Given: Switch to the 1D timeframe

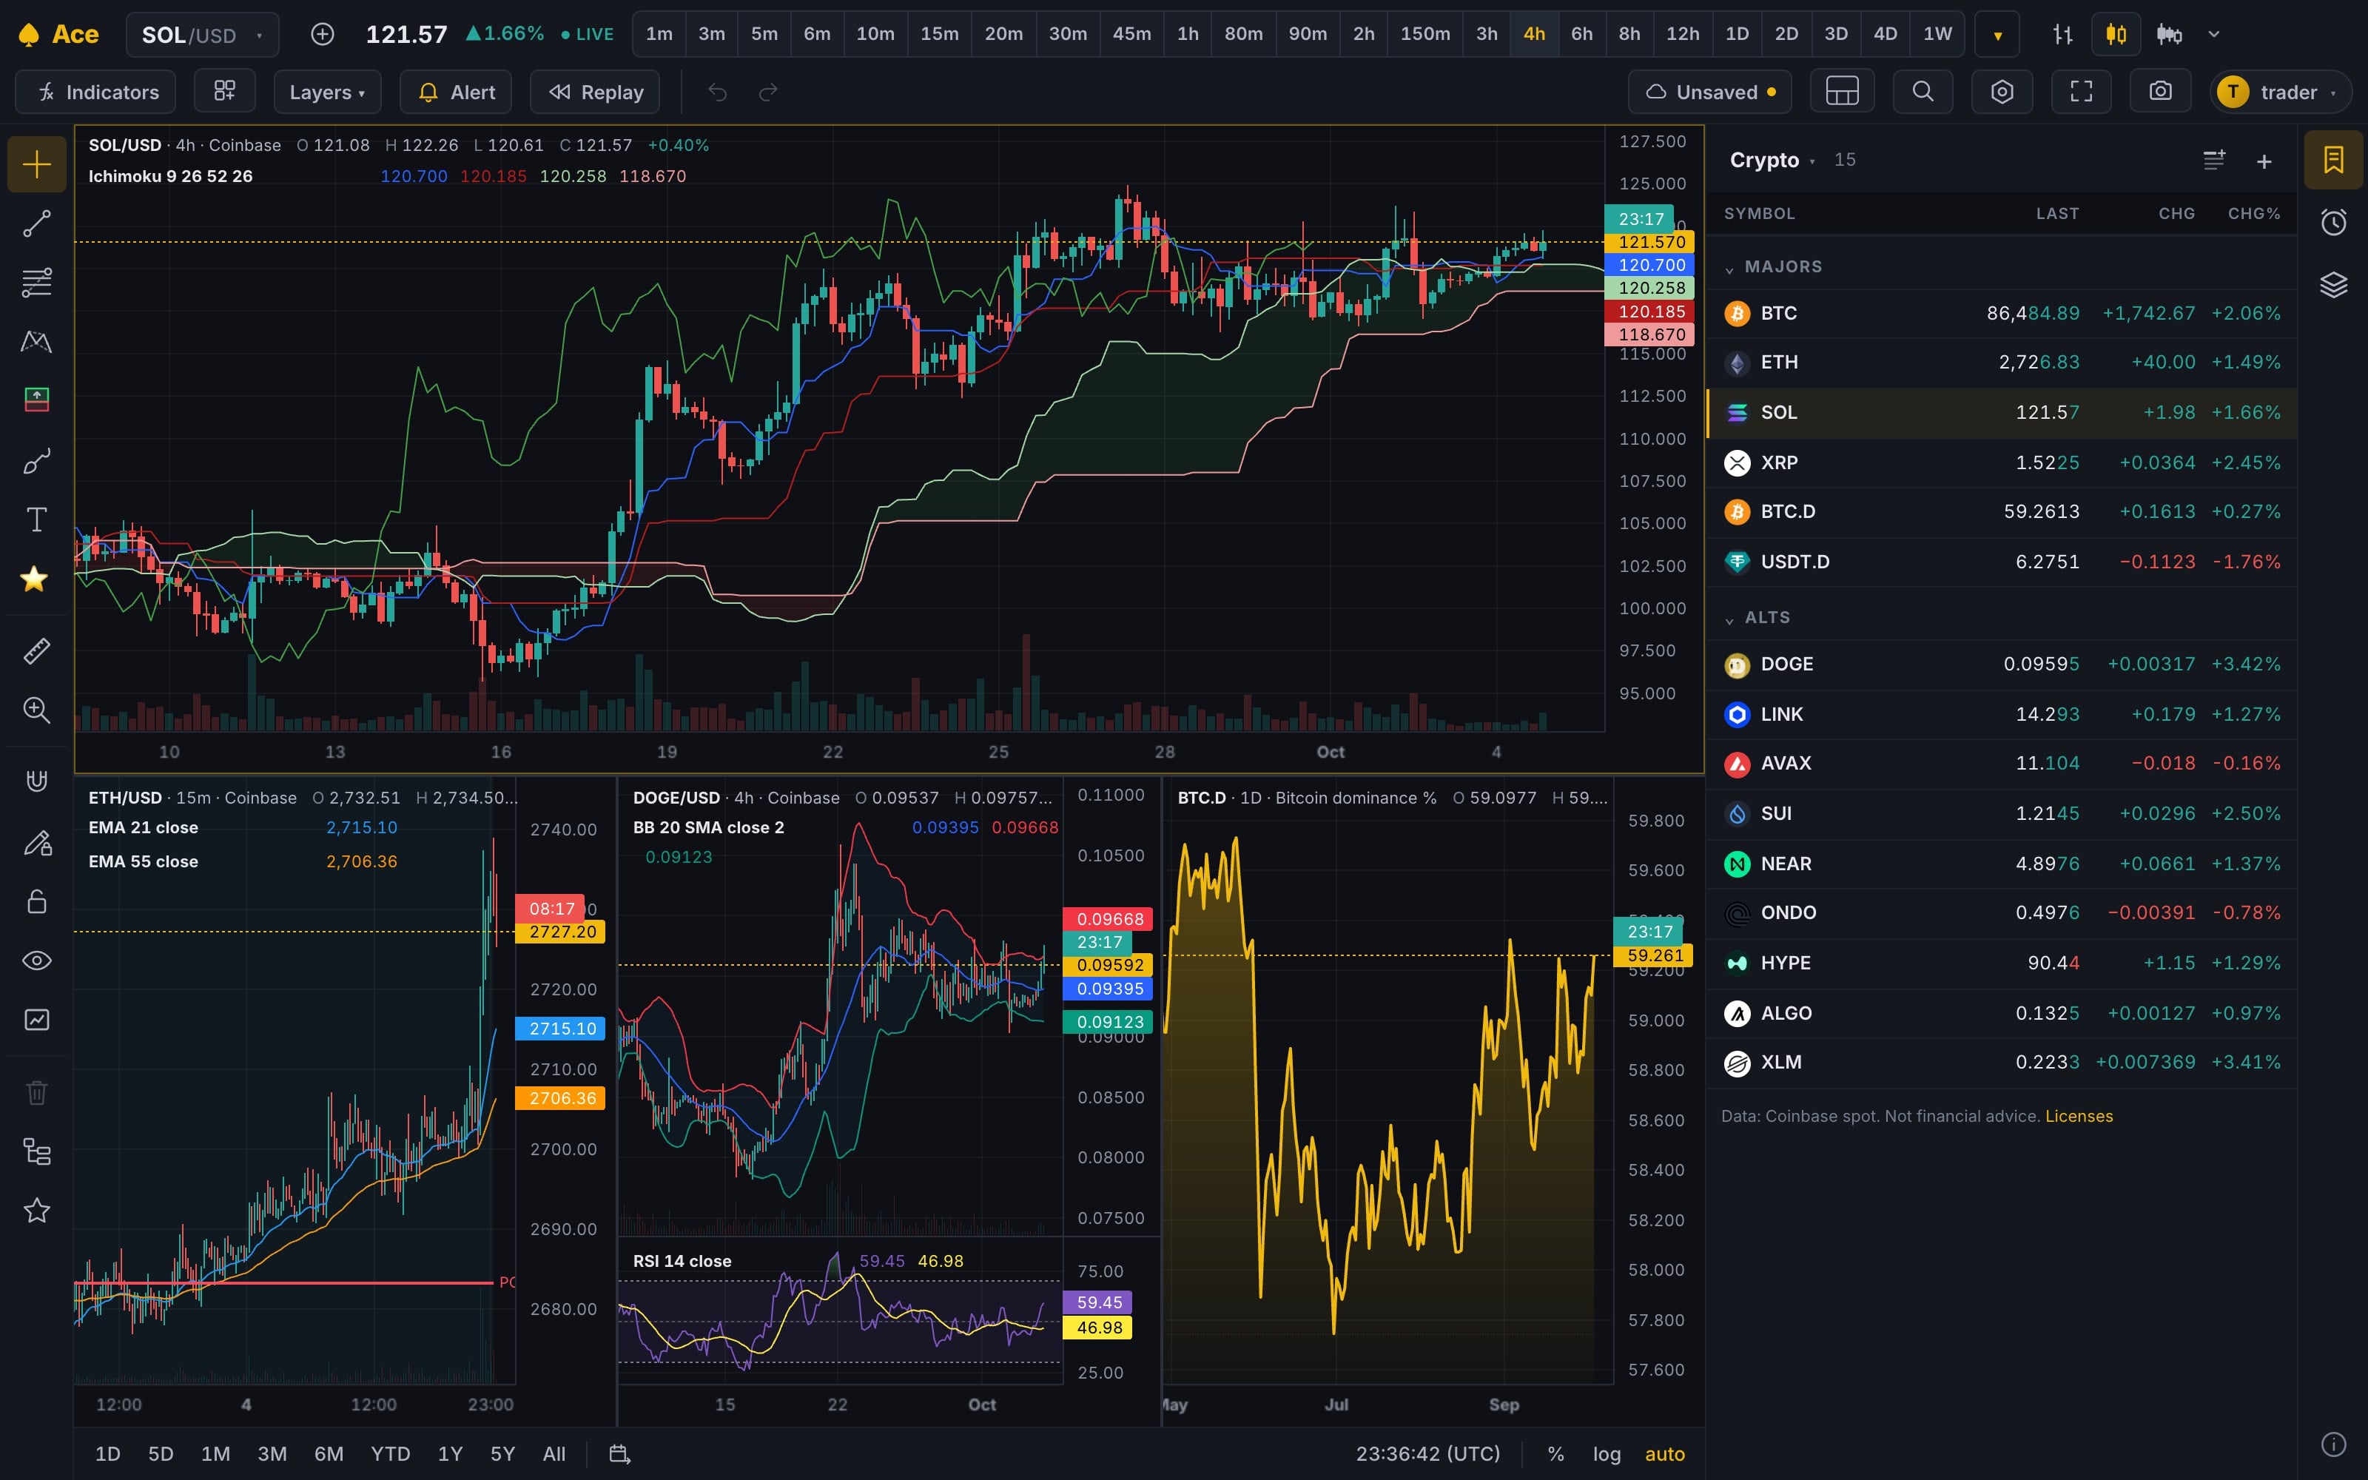Looking at the screenshot, I should pos(1736,34).
